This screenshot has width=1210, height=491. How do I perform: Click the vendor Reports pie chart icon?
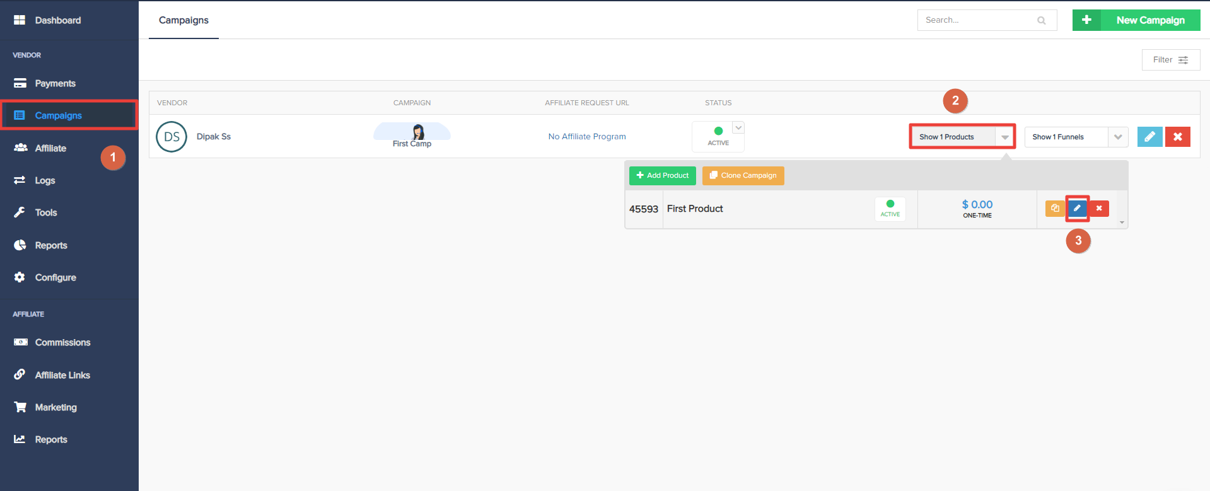click(20, 245)
